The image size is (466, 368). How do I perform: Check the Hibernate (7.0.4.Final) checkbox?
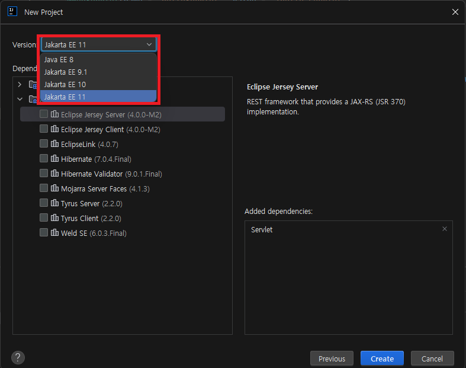point(44,158)
